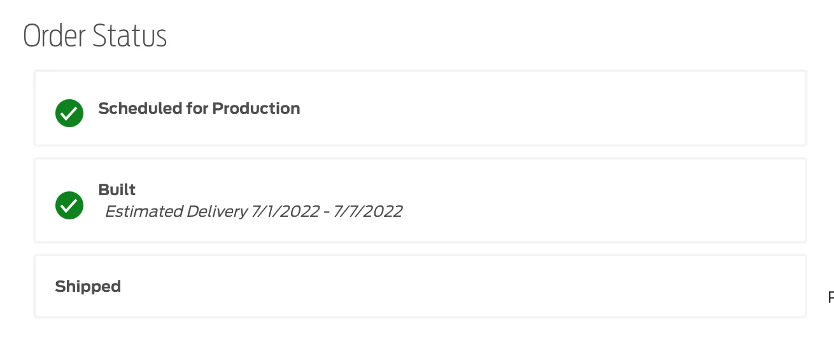Click the Estimated Delivery date range text

[x=253, y=211]
